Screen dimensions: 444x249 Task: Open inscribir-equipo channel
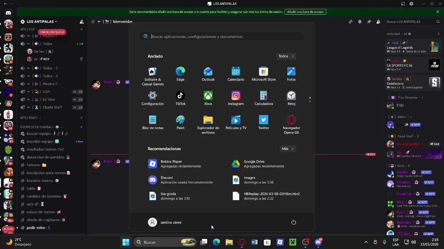51,141
